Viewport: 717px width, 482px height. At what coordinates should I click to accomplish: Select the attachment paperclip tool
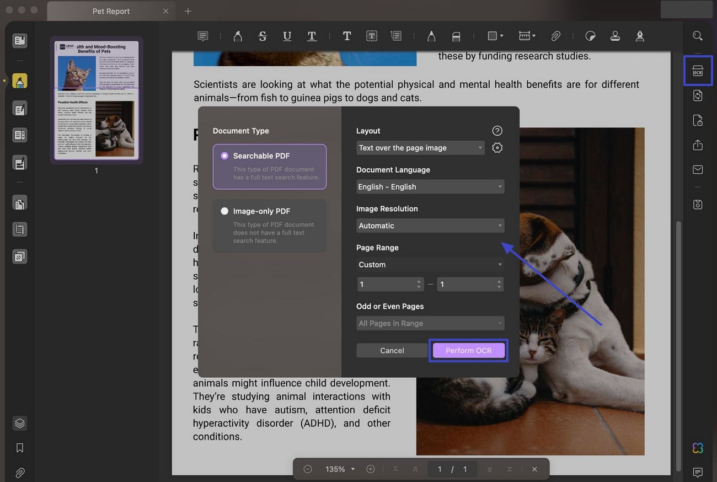(x=555, y=36)
